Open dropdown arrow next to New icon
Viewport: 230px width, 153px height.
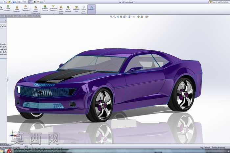click(x=6, y=2)
